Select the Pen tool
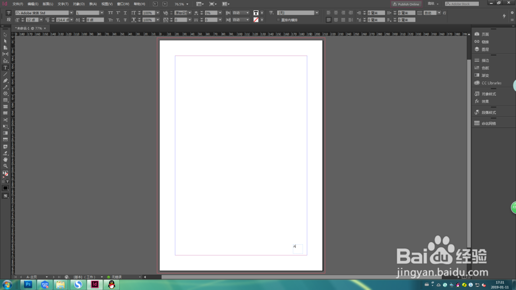516x290 pixels. [x=5, y=81]
